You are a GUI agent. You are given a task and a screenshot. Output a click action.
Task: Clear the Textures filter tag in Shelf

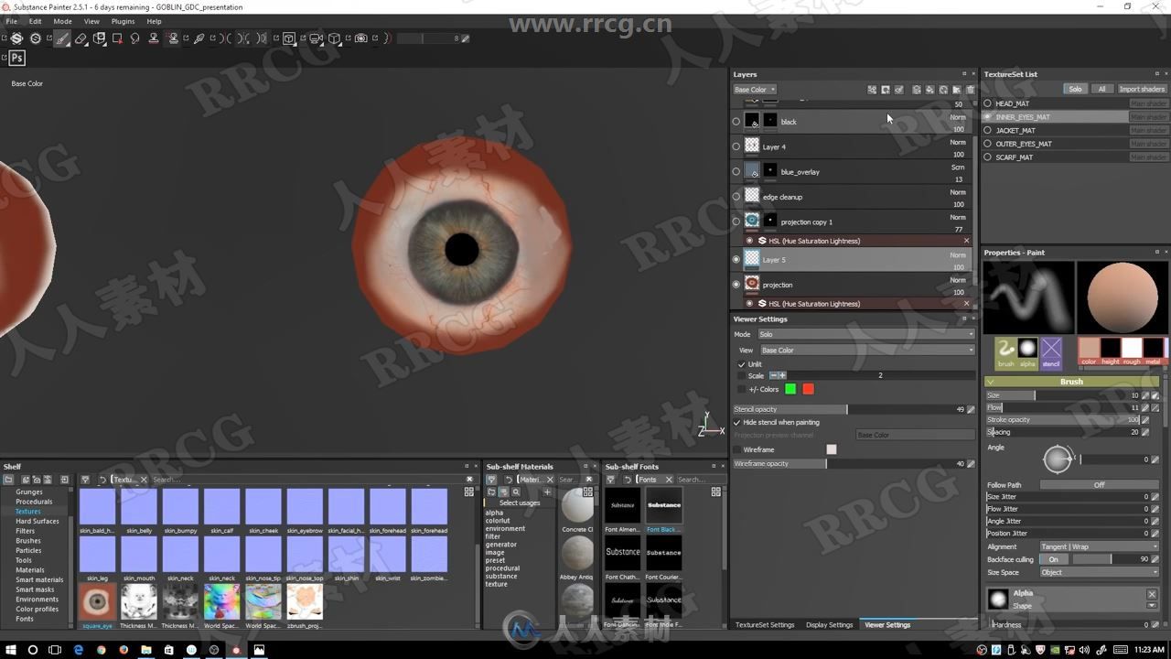click(x=144, y=480)
